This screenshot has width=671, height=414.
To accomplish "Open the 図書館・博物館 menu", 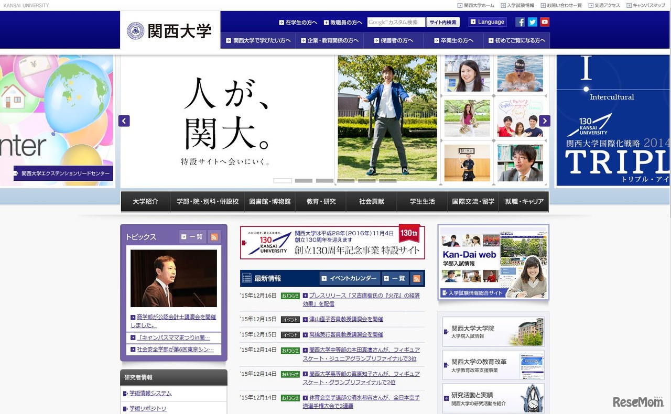I will 270,202.
